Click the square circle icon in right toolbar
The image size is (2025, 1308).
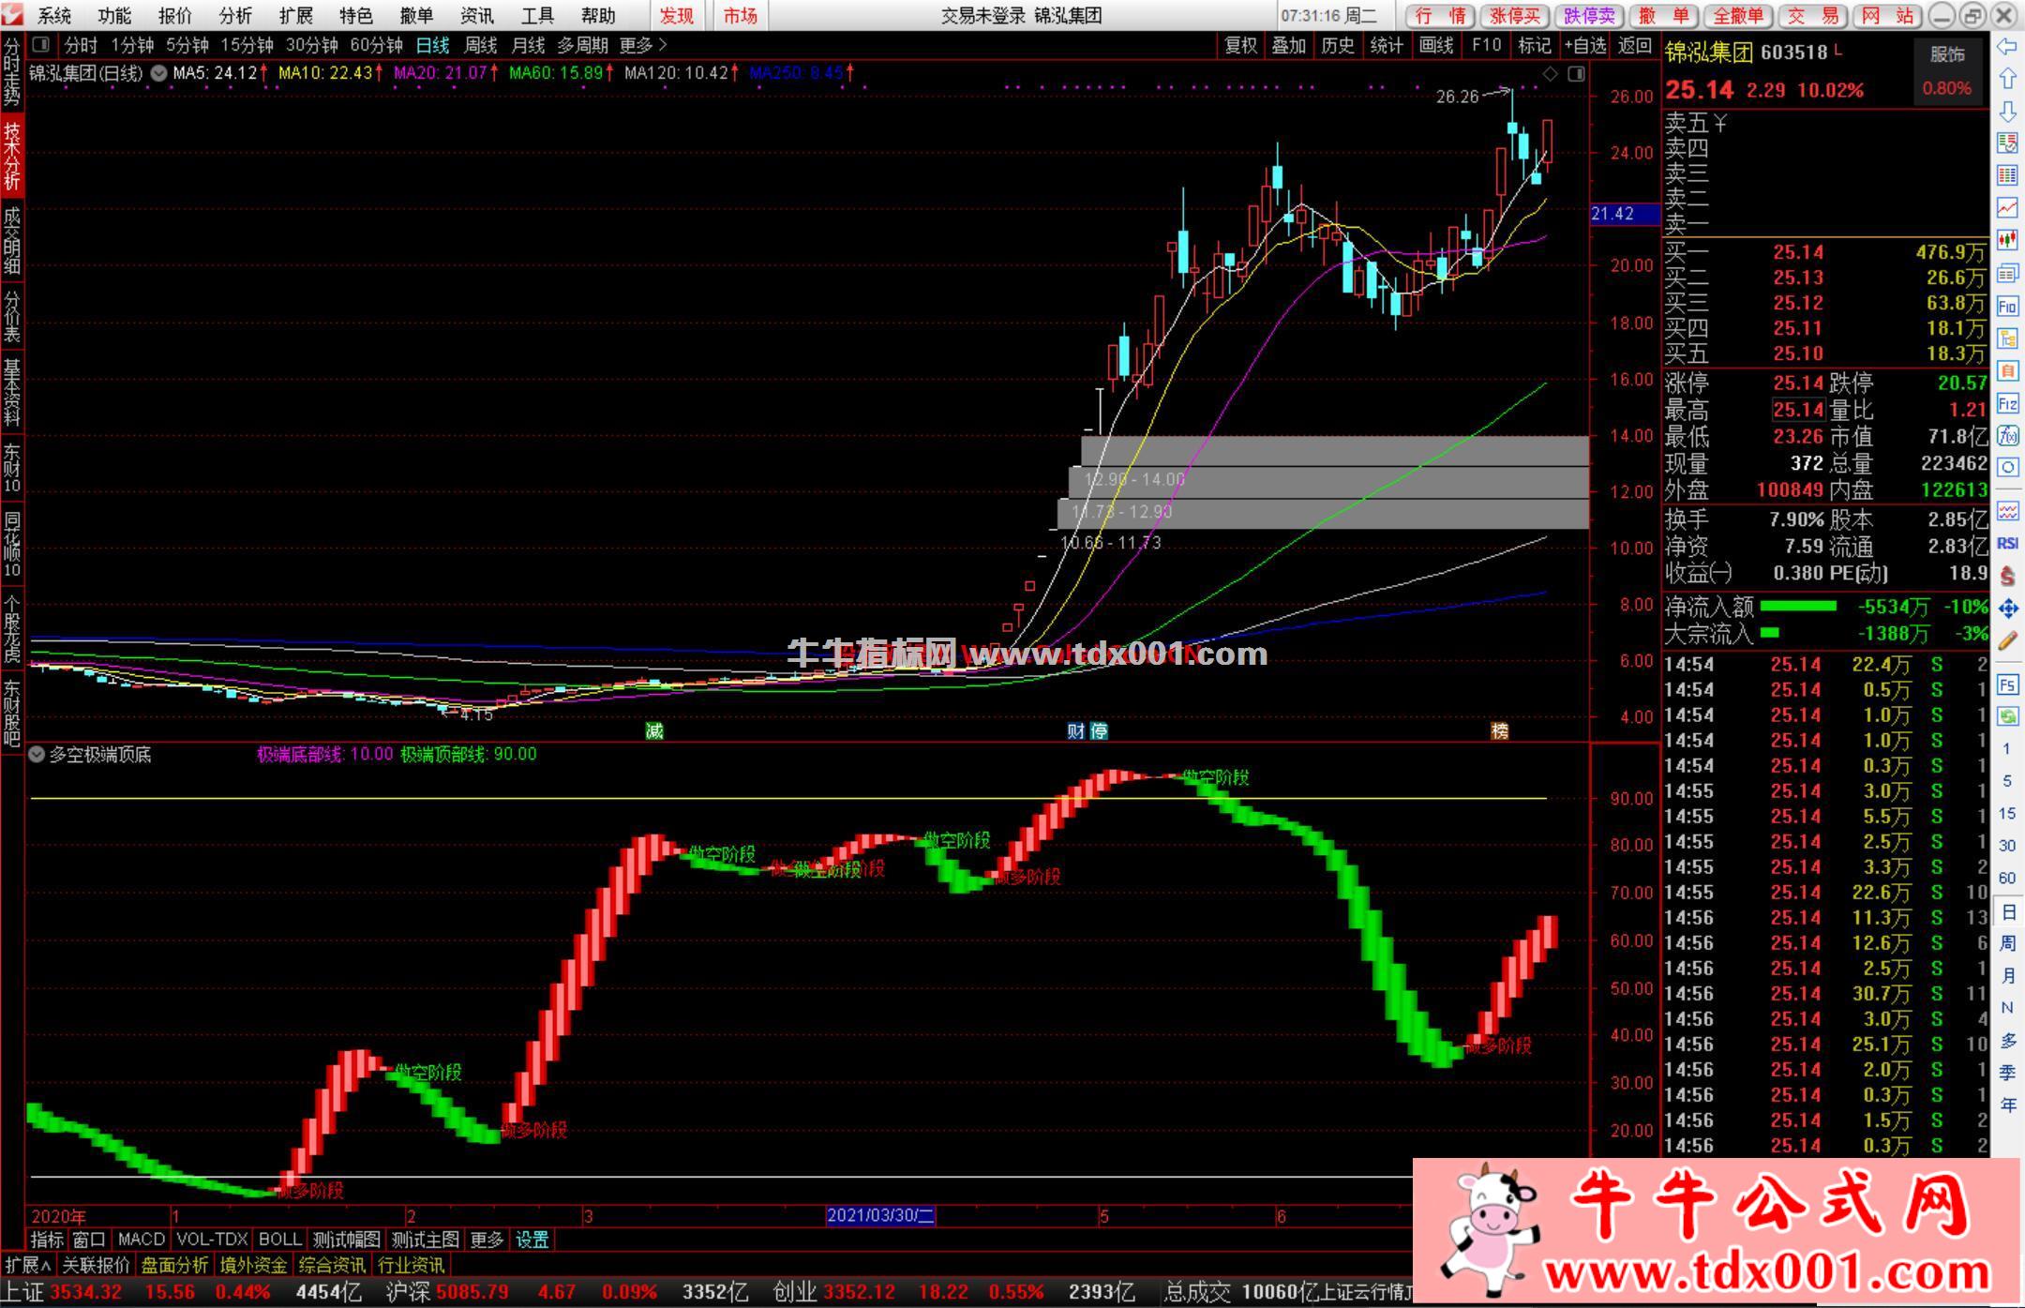click(2007, 467)
